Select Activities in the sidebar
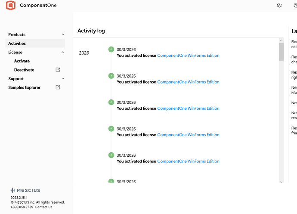The width and height of the screenshot is (297, 214). (x=17, y=43)
